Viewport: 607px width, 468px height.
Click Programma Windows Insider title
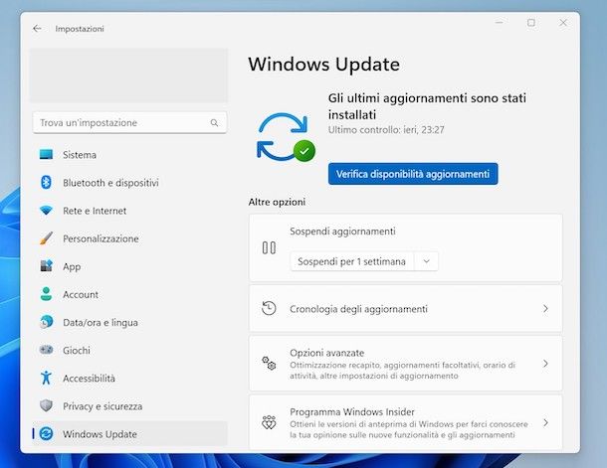click(352, 412)
